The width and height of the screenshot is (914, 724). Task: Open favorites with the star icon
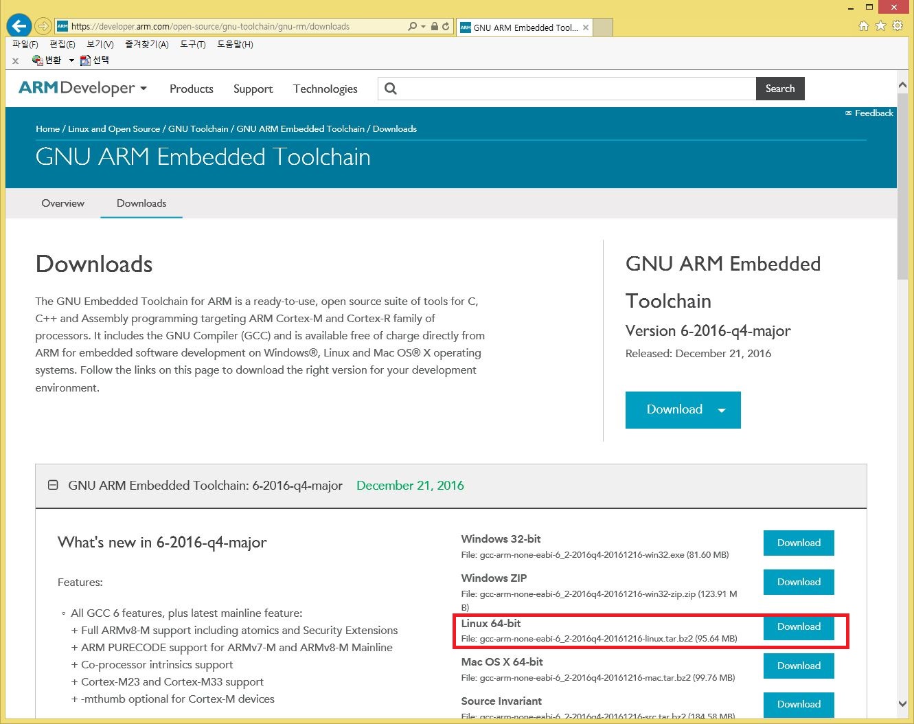tap(880, 26)
